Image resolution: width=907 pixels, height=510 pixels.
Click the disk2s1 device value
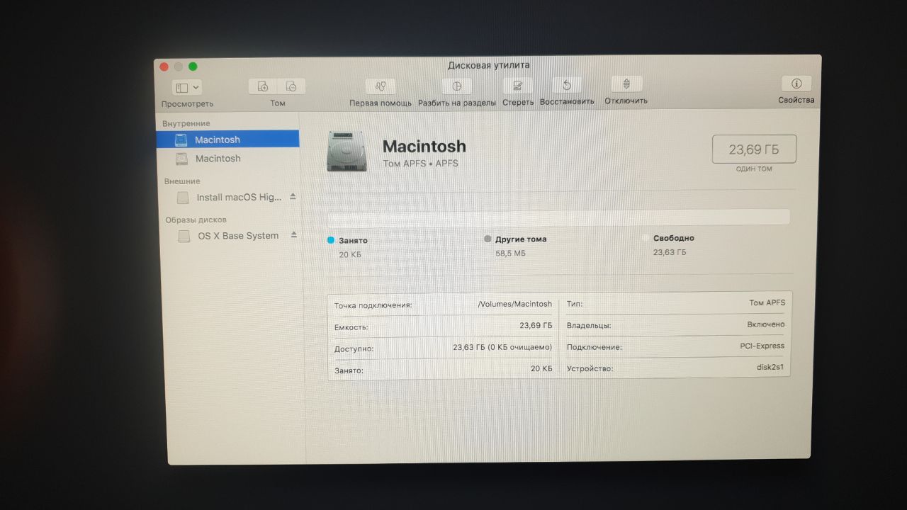(x=771, y=368)
